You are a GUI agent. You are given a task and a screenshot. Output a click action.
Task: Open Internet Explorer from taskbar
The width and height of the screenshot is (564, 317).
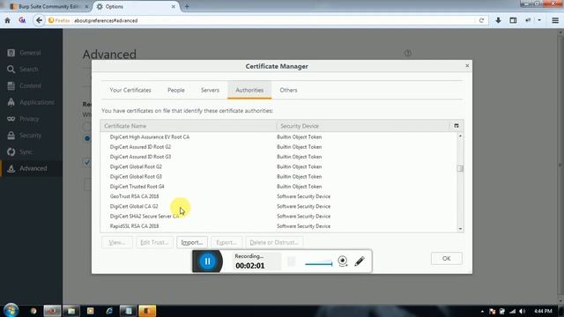point(109,311)
